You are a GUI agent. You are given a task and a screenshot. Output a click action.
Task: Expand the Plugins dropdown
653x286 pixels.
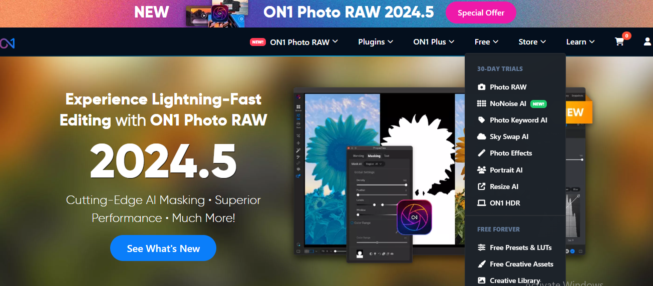click(376, 42)
